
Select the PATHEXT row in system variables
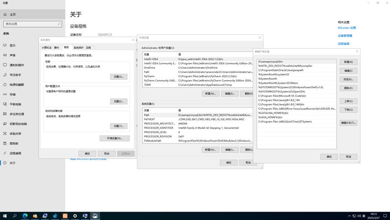tap(198, 119)
